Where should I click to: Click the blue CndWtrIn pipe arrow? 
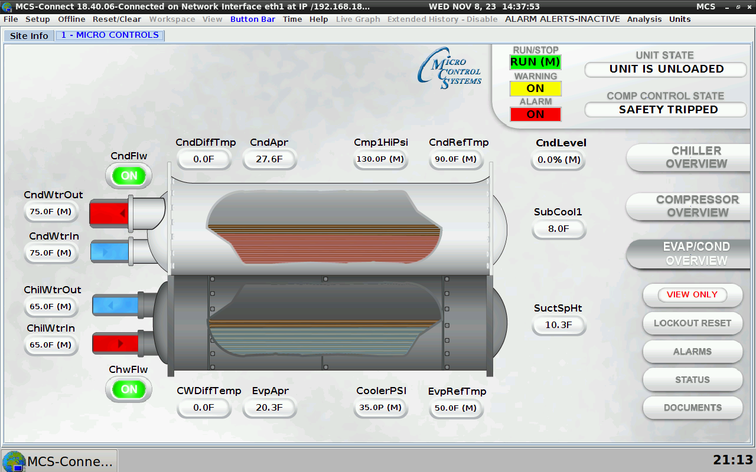[x=110, y=252]
